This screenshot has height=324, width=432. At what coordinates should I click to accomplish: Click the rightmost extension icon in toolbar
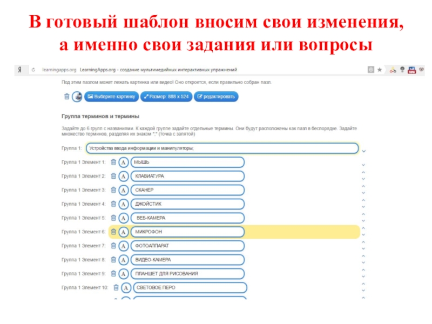pyautogui.click(x=422, y=70)
